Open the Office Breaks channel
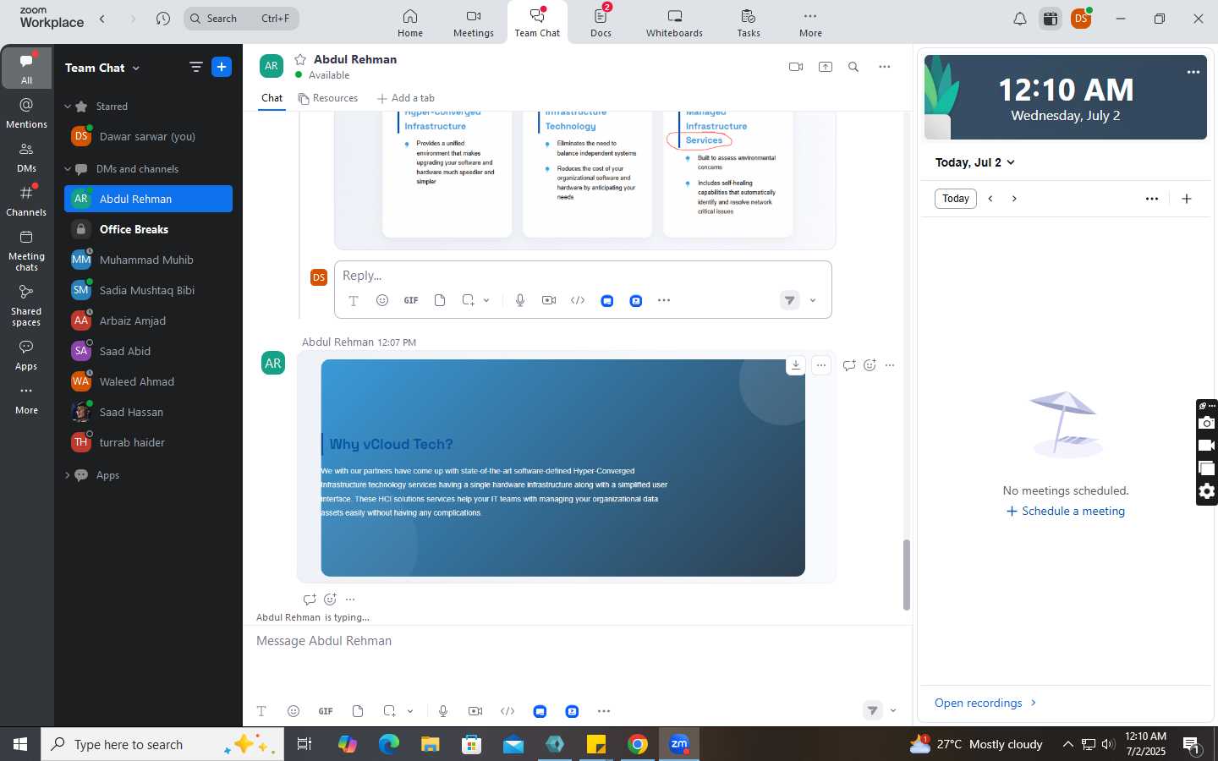The width and height of the screenshot is (1218, 761). [x=148, y=229]
